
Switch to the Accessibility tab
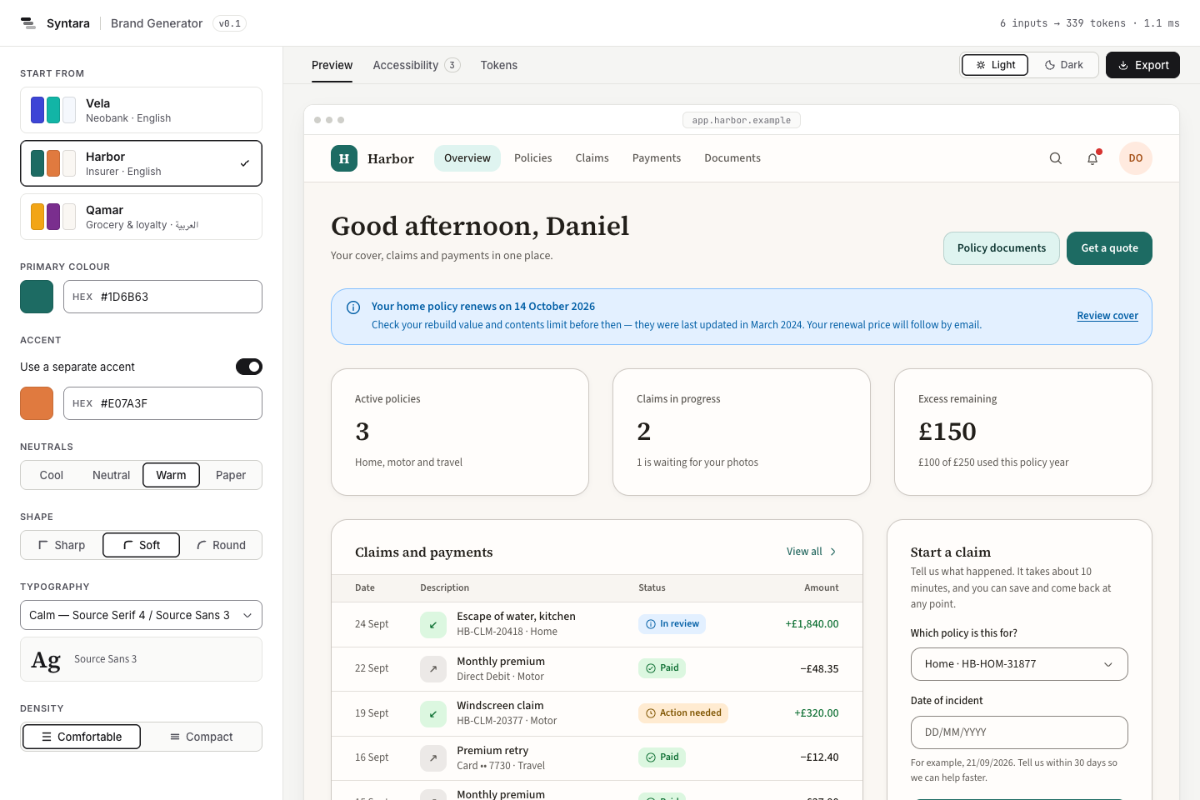417,65
